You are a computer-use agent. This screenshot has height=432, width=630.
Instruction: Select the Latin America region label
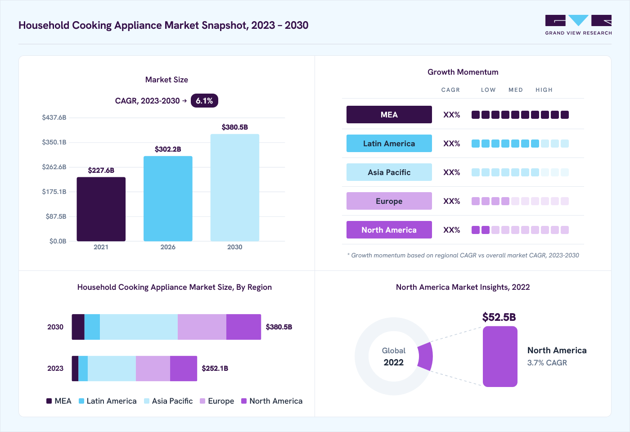click(x=389, y=144)
